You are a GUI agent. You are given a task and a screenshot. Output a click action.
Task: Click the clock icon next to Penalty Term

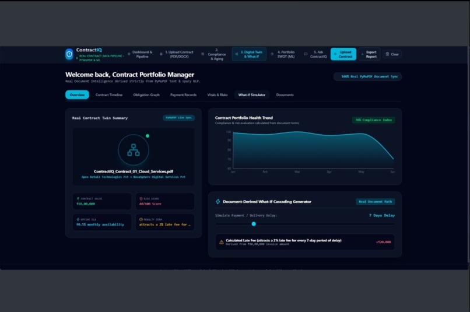tap(141, 219)
